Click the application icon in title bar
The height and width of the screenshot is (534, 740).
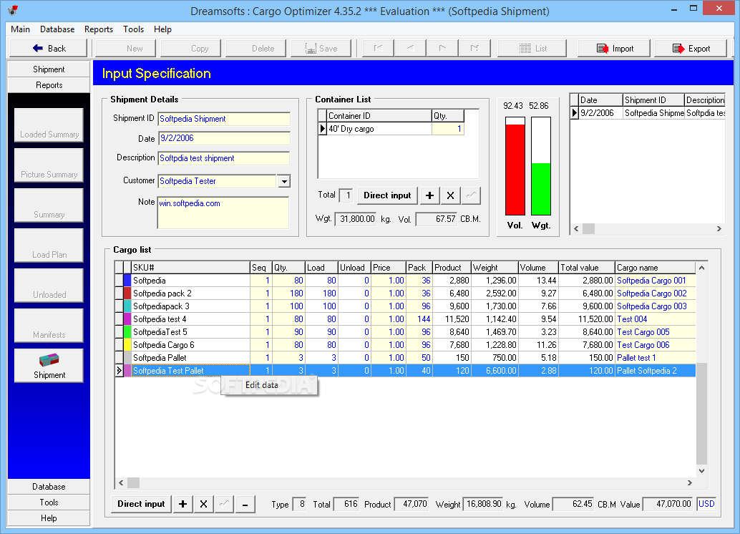(x=13, y=10)
